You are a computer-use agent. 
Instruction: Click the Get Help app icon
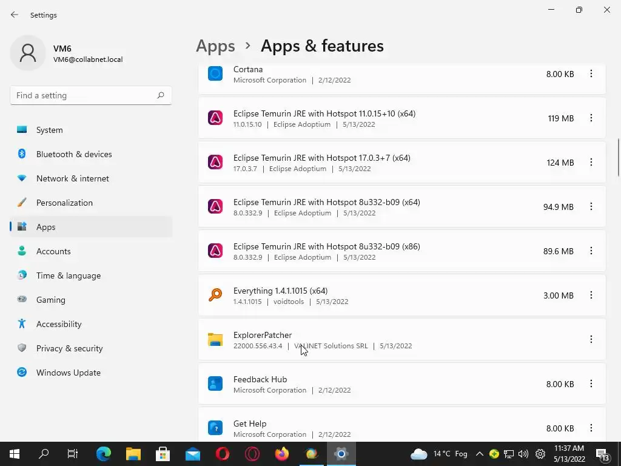pyautogui.click(x=215, y=428)
